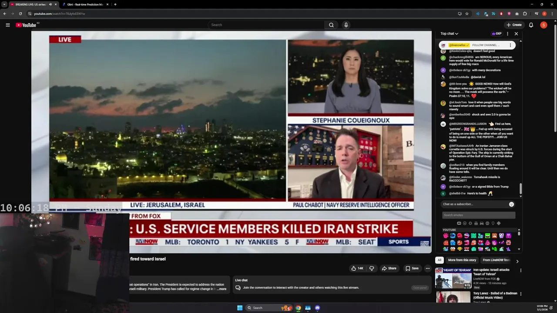Open the 0XP crown channel points badge
Viewport: 557px width, 313px height.
pyautogui.click(x=497, y=33)
